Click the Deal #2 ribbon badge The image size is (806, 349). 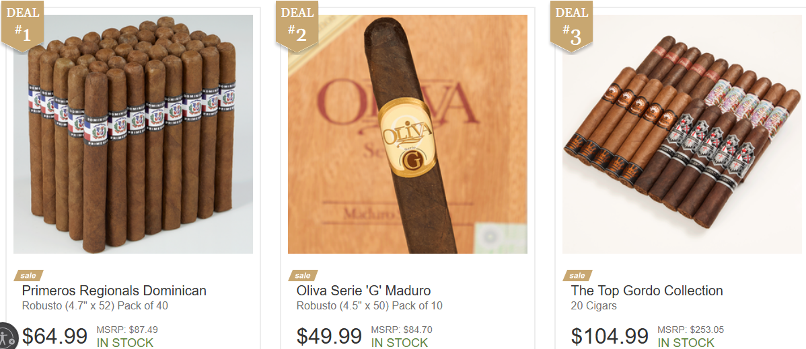pos(297,26)
